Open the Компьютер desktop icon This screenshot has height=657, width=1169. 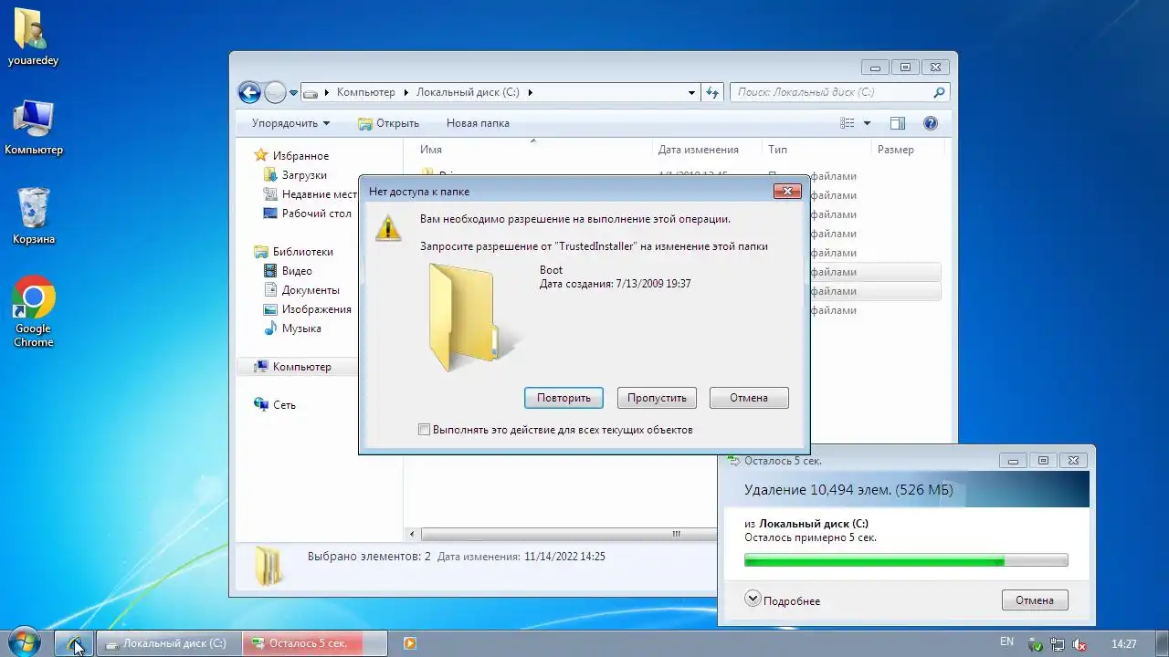[x=34, y=126]
